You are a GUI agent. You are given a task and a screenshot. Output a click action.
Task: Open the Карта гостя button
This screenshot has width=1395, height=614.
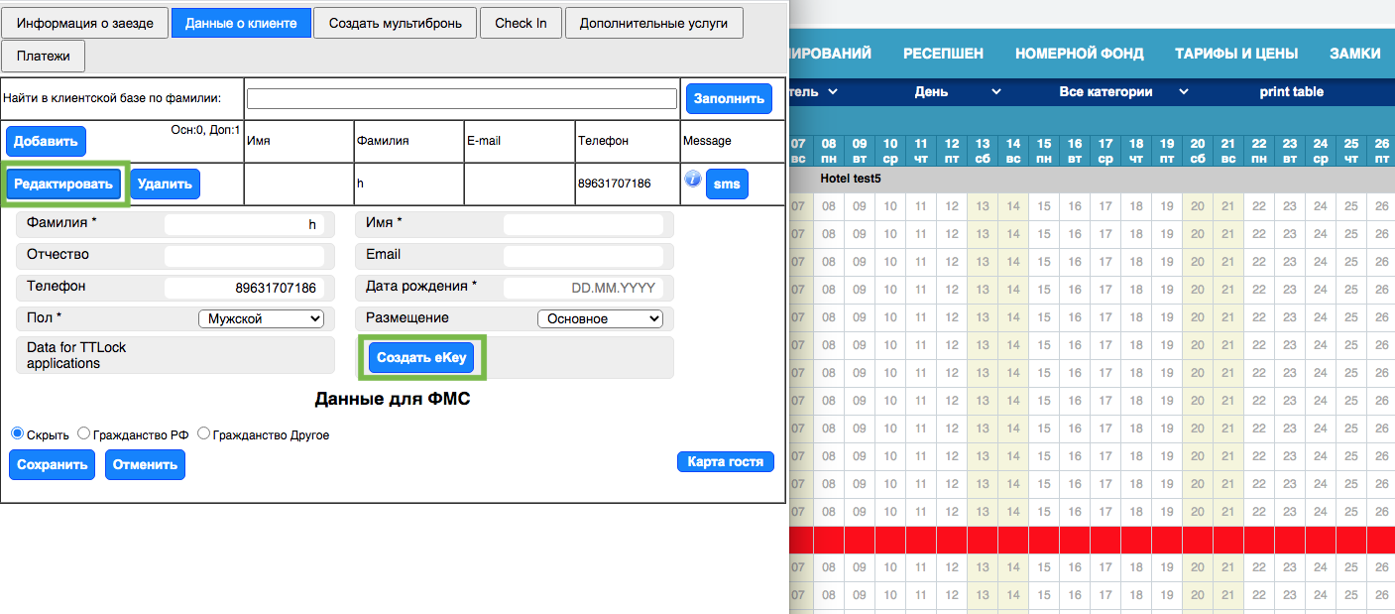point(725,462)
